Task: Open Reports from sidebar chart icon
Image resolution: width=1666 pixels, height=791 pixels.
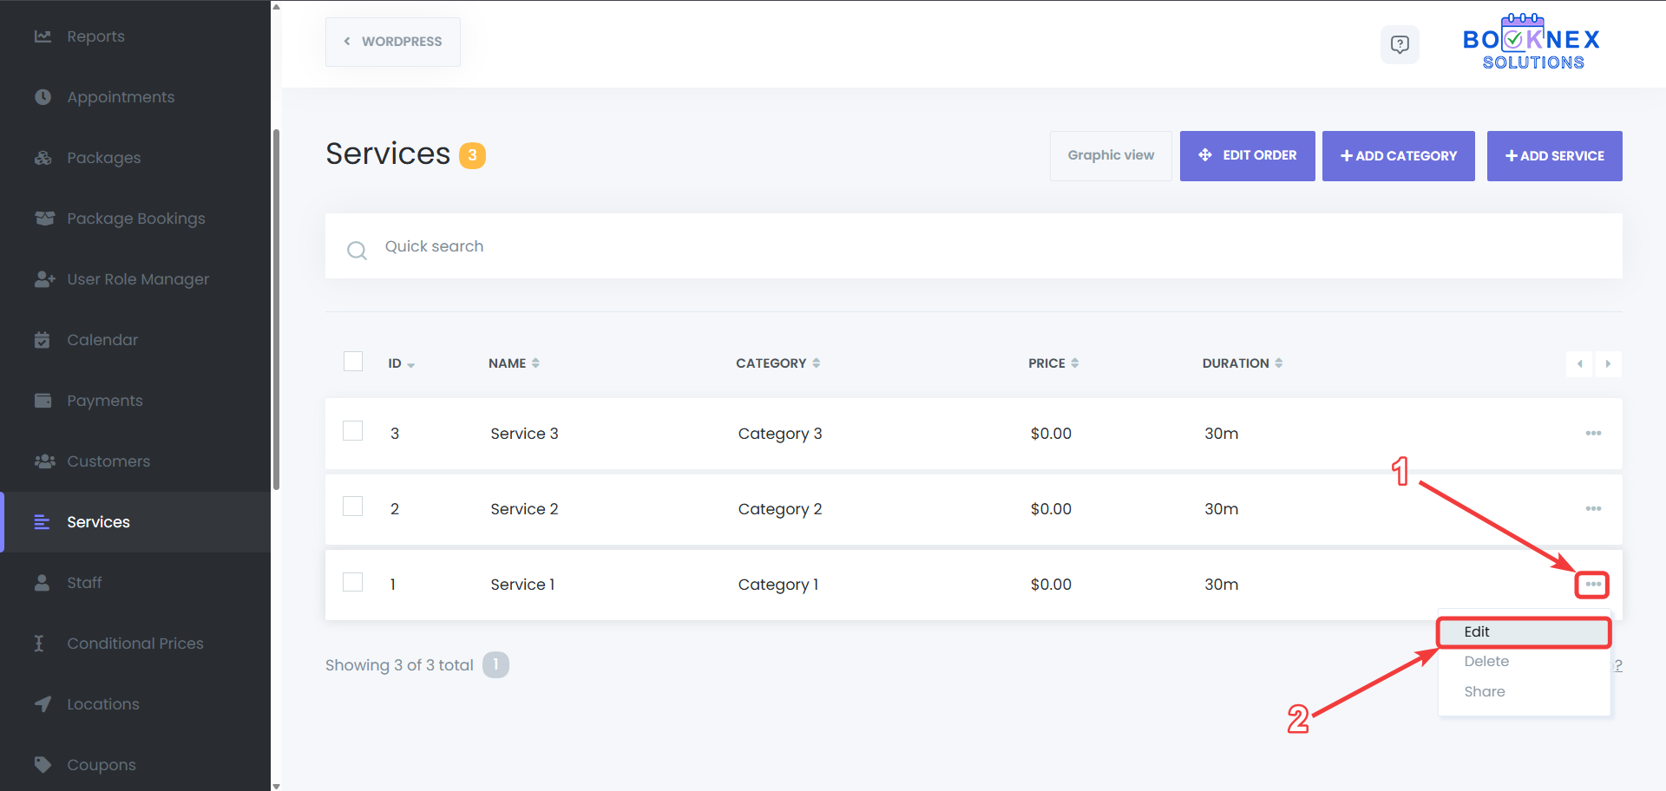Action: (x=43, y=36)
